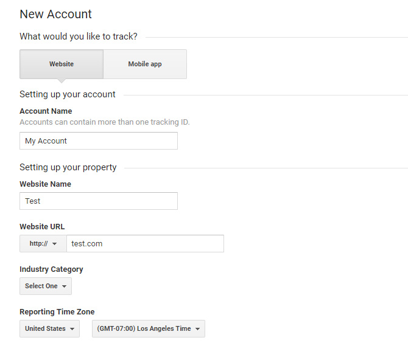This screenshot has width=408, height=343.
Task: Open the http:// protocol dropdown
Action: (x=43, y=243)
